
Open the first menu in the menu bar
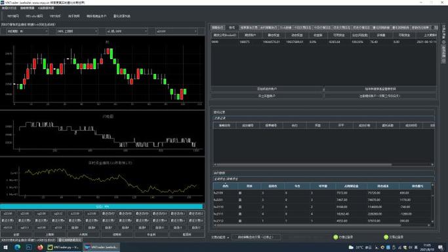[9, 8]
